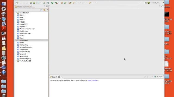Open Adobe Reader in the dock
Viewport: 174px width, 97px height.
tap(4, 28)
